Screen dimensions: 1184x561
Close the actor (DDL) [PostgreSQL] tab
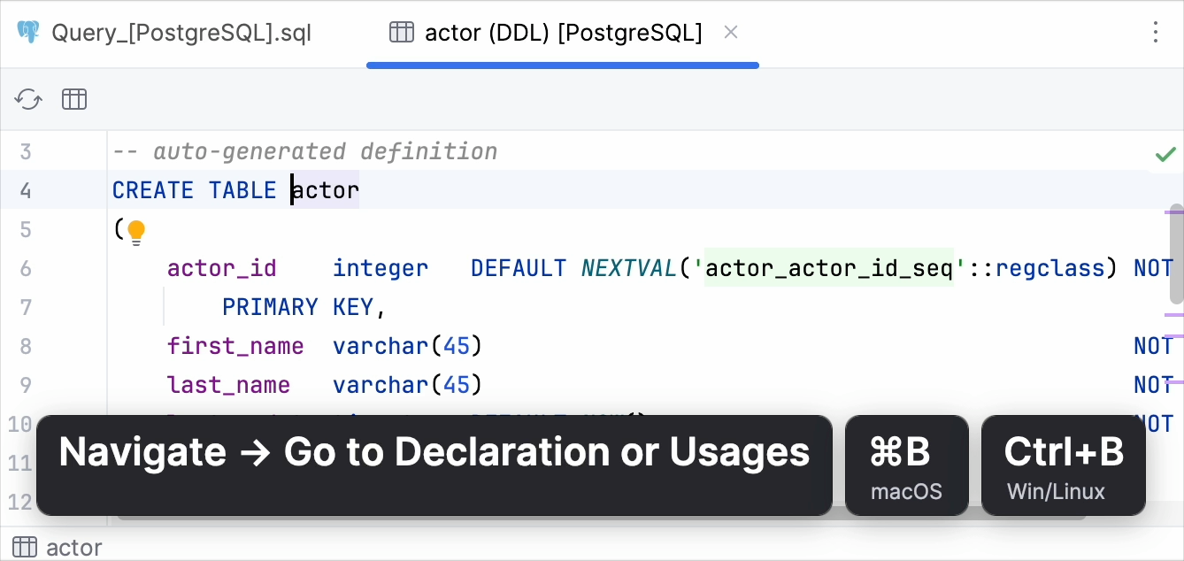click(x=731, y=32)
